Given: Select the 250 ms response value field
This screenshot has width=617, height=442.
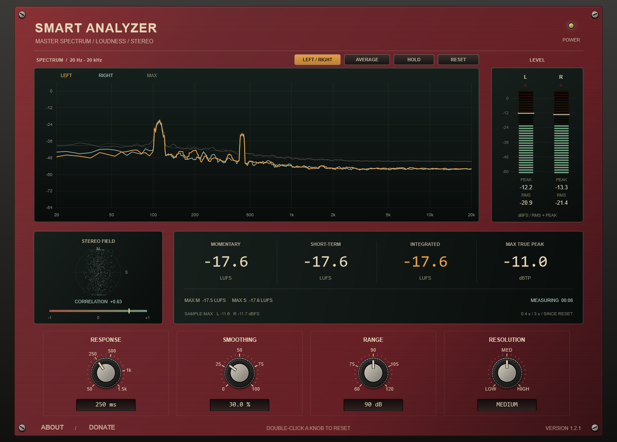Looking at the screenshot, I should pyautogui.click(x=106, y=405).
